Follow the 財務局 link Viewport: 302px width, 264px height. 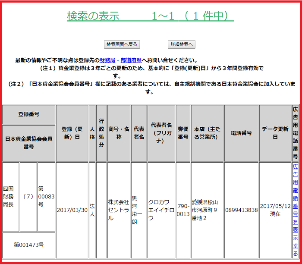(x=107, y=60)
